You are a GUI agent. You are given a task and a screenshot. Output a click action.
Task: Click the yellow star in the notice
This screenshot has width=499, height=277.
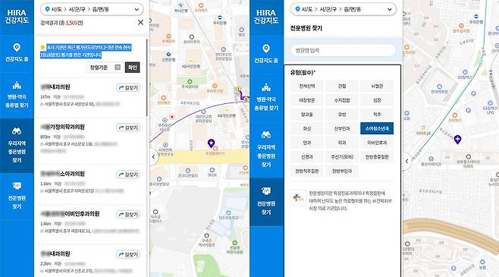43,48
